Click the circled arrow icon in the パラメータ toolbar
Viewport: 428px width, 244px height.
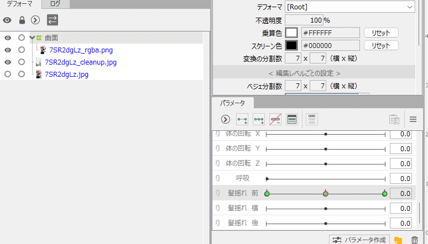click(x=226, y=119)
